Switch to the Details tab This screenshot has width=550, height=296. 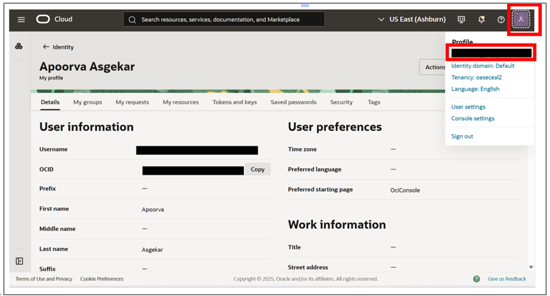point(50,102)
